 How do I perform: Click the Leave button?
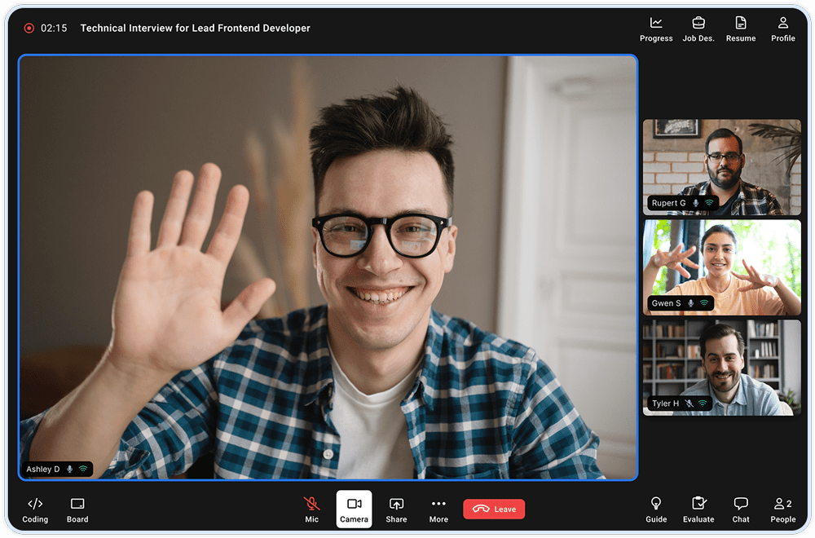point(494,509)
